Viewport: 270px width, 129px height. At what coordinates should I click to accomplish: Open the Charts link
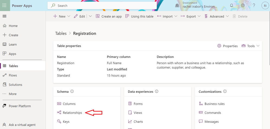(138, 122)
